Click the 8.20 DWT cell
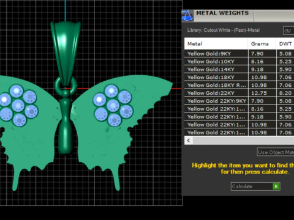Viewport: 294px width, 220px height. tap(285, 93)
